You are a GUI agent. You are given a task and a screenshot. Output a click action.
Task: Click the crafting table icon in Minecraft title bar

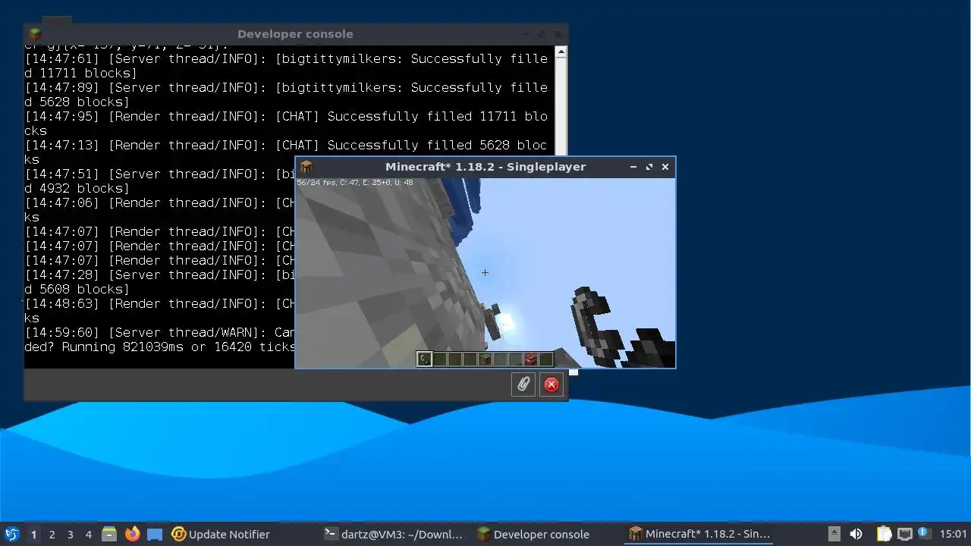(306, 167)
